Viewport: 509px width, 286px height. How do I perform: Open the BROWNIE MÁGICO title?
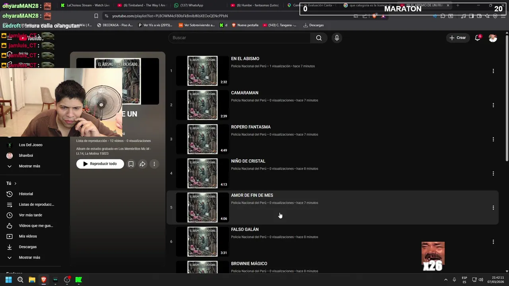point(249,264)
